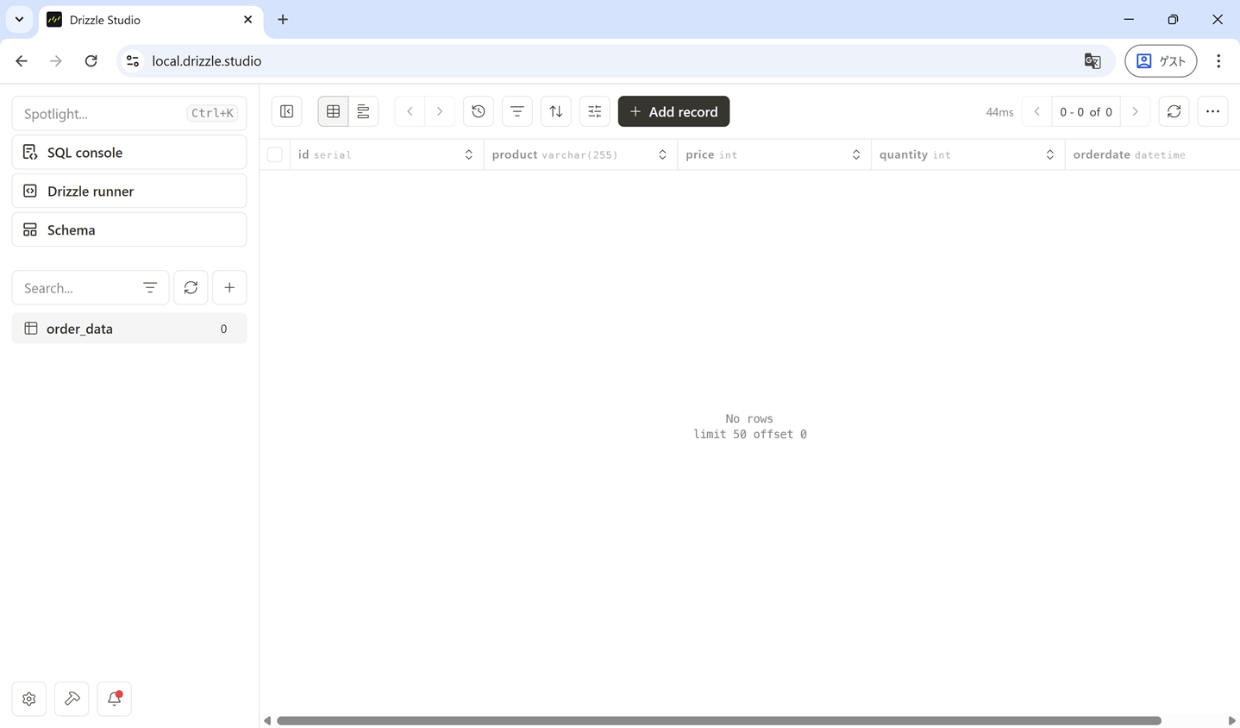Switch to record list view
The height and width of the screenshot is (728, 1240).
(363, 111)
